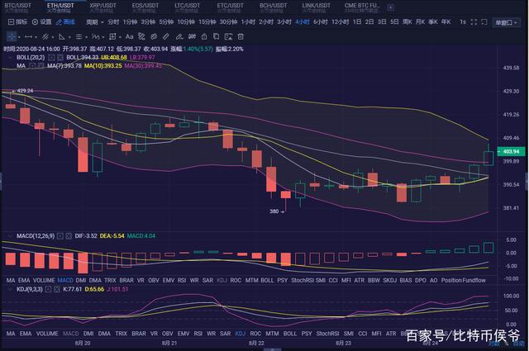
Task: Switch to the LINK/USDT tab
Action: click(316, 7)
